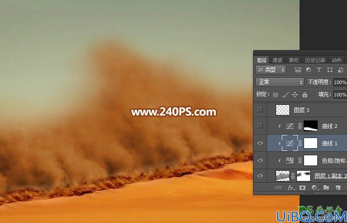The width and height of the screenshot is (347, 223).
Task: Click mask link chain of 曲线 2
Action: click(300, 126)
